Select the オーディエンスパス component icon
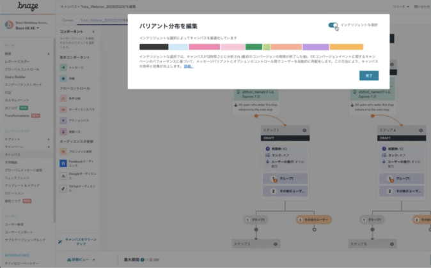This screenshot has width=431, height=268. tap(63, 110)
